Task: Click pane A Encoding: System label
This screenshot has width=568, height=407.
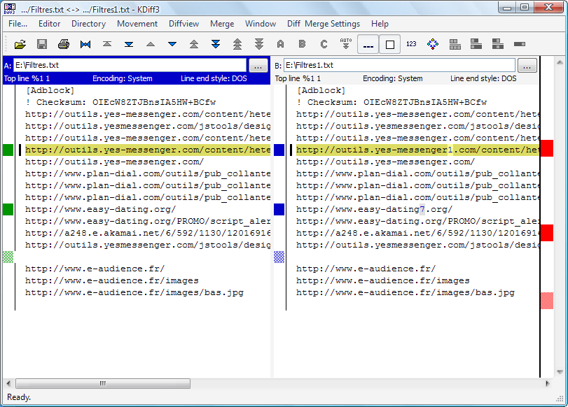Action: 123,78
